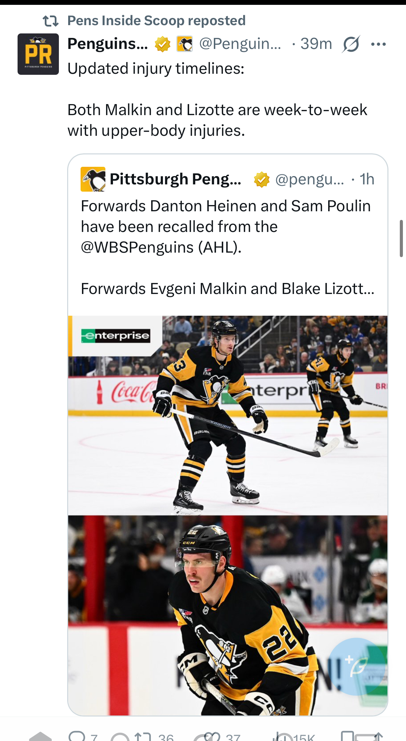Image resolution: width=406 pixels, height=741 pixels.
Task: Click the Penguins affiliation logo badge
Action: pyautogui.click(x=185, y=44)
